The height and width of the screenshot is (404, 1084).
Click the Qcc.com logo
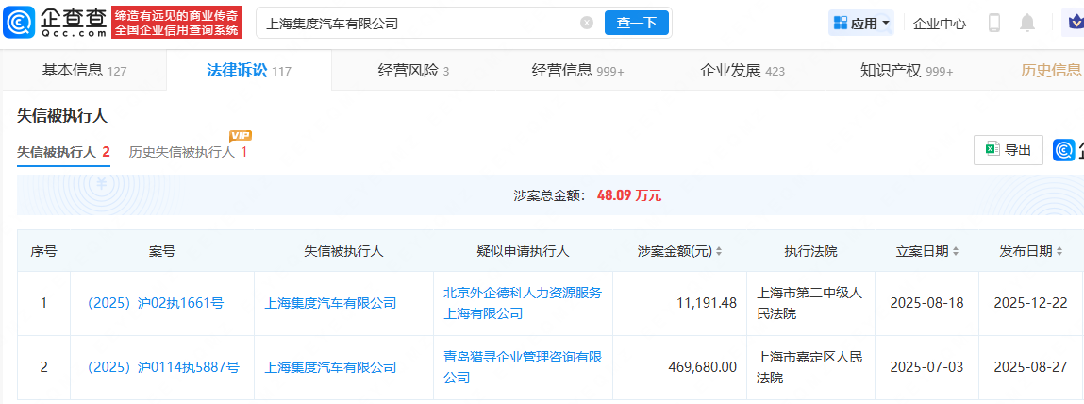56,23
